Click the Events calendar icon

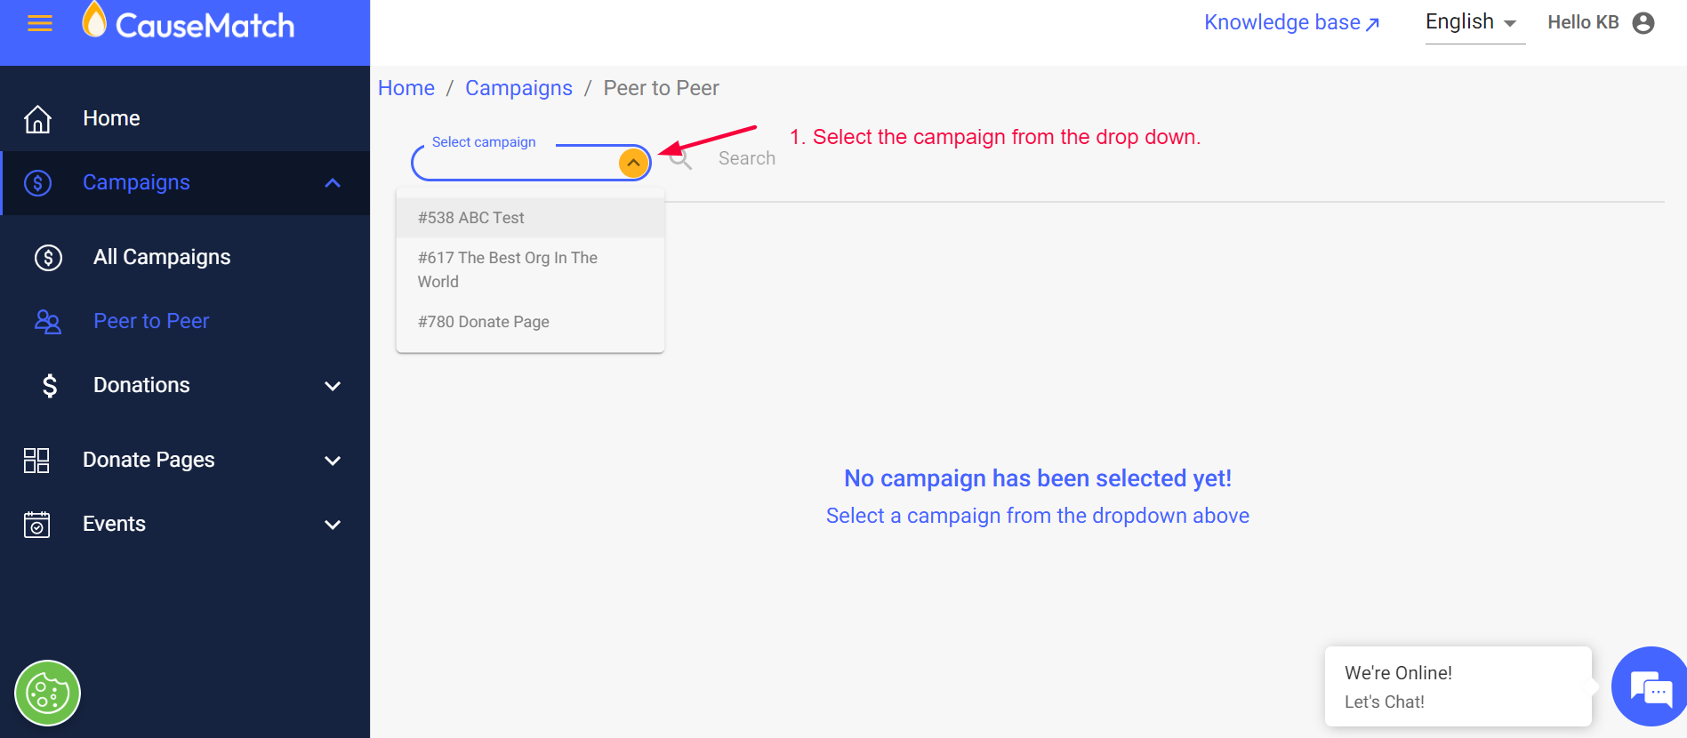point(36,524)
